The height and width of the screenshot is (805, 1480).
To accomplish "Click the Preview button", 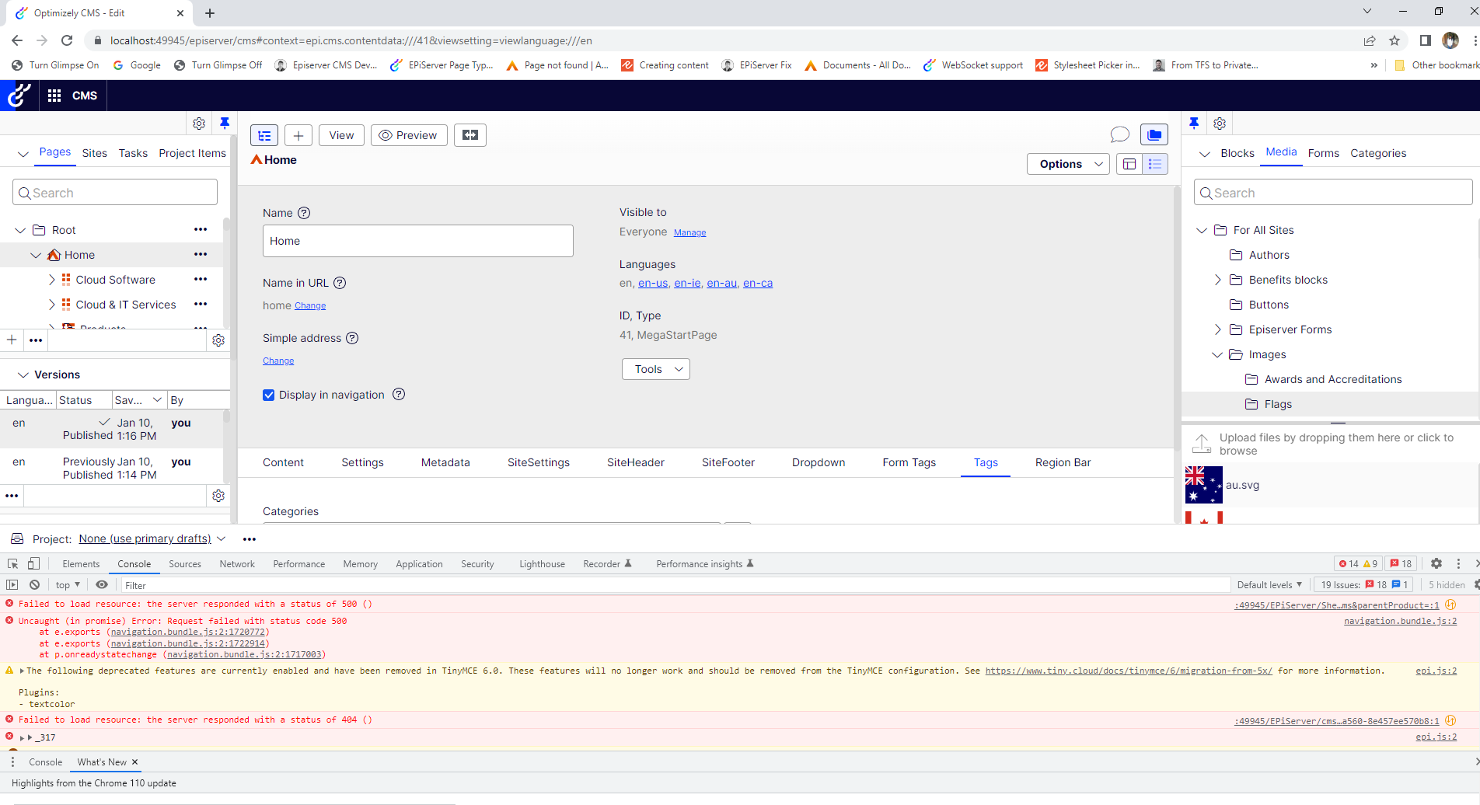I will pyautogui.click(x=409, y=135).
